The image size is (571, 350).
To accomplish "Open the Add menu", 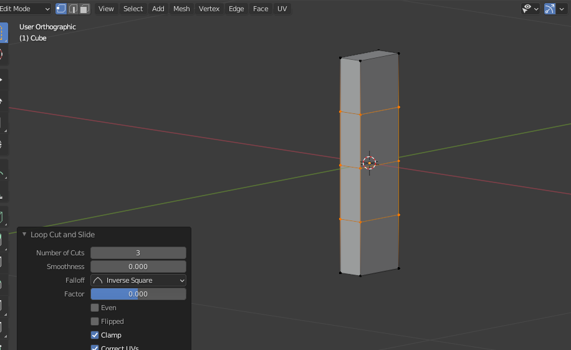I will click(x=158, y=9).
